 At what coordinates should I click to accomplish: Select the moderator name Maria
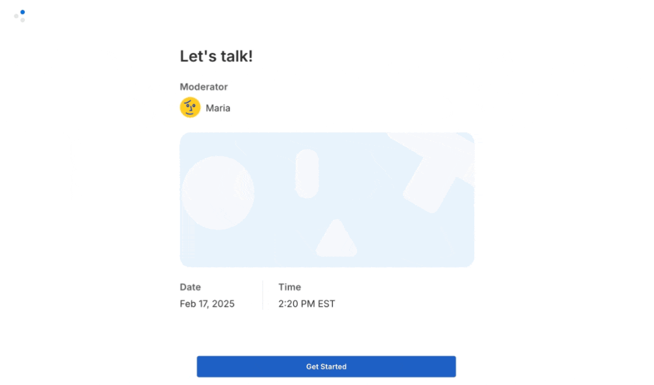(218, 108)
